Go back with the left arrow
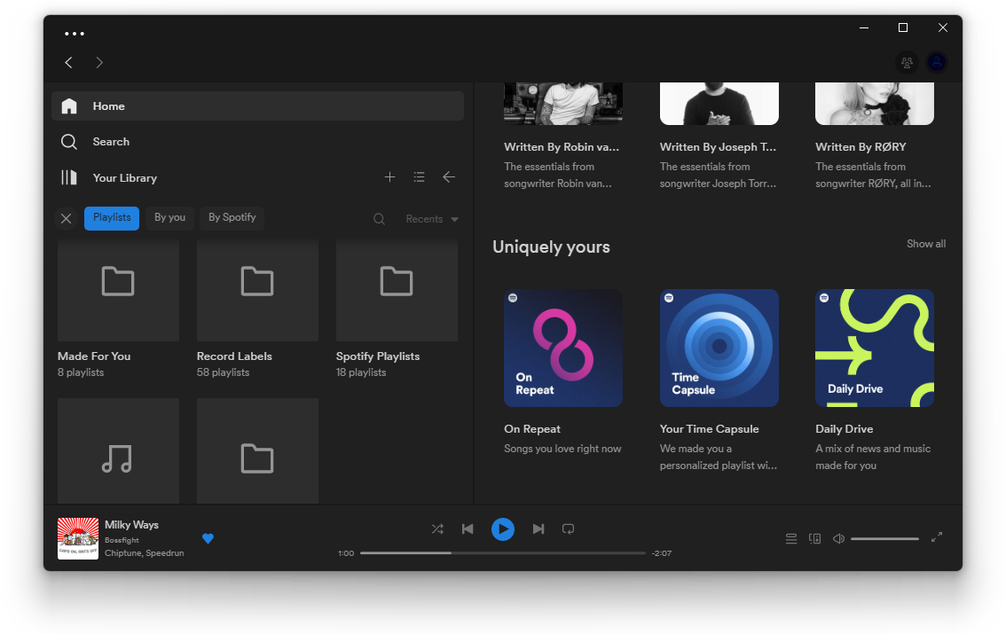This screenshot has width=1006, height=634. (68, 62)
